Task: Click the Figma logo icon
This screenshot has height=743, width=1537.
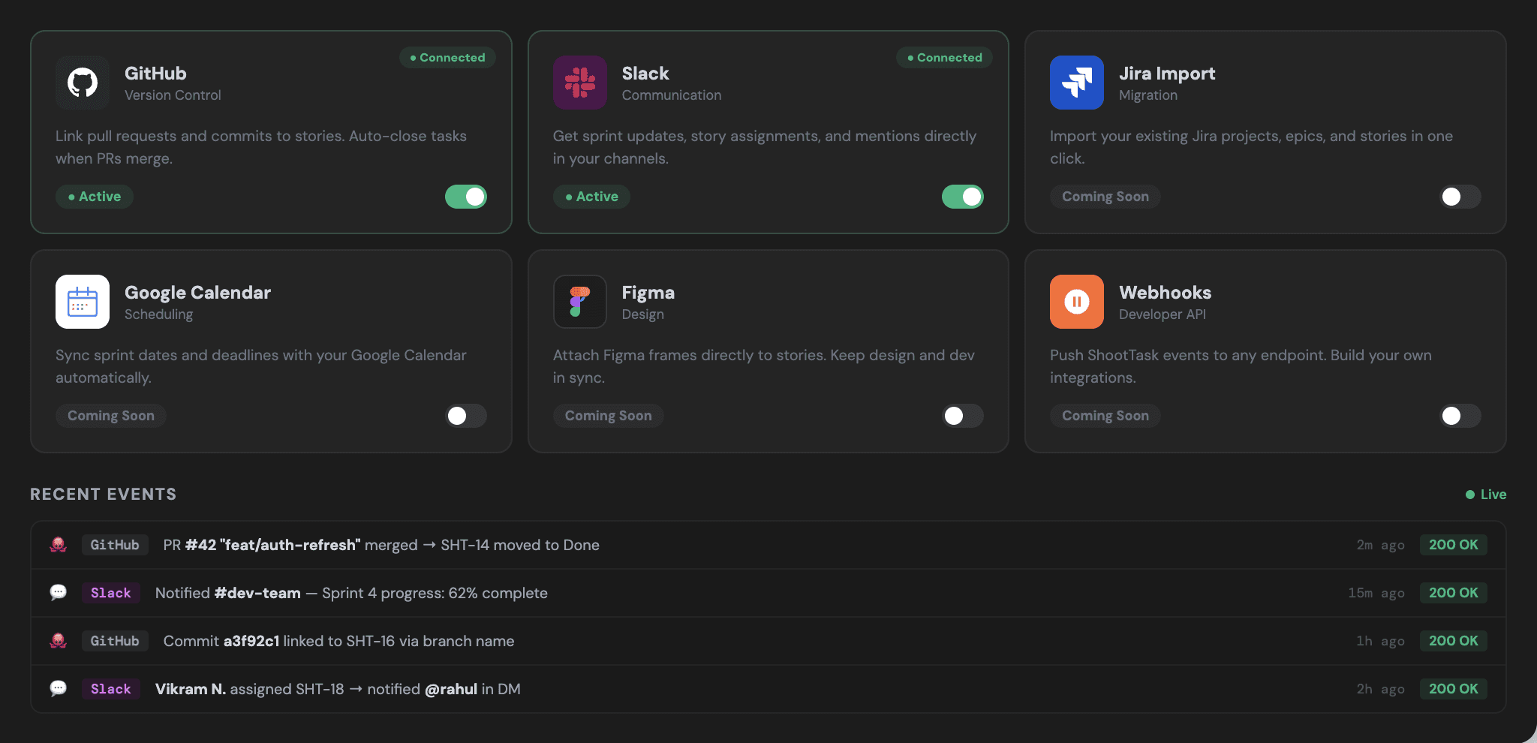Action: [x=579, y=302]
